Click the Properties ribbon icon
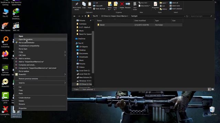The image size is (220, 123). coord(155,6)
